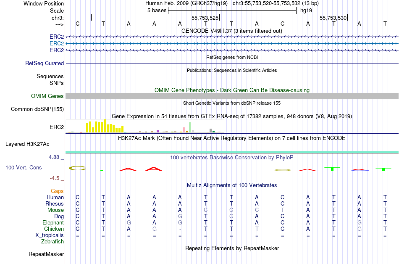Select the X_tropicalis species label
This screenshot has height=264, width=399.
click(x=50, y=235)
